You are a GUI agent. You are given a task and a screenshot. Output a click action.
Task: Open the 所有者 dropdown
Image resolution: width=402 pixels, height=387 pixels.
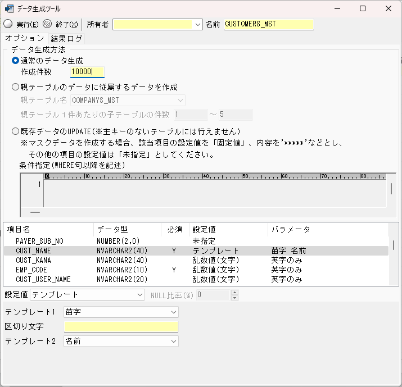197,25
